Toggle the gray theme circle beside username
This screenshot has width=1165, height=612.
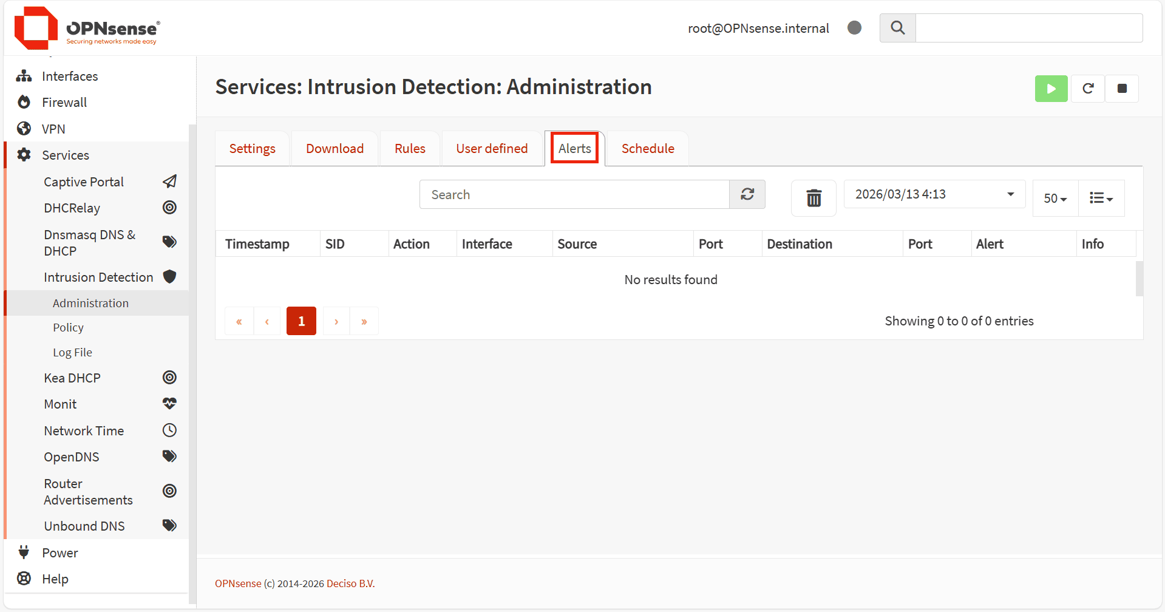[854, 28]
